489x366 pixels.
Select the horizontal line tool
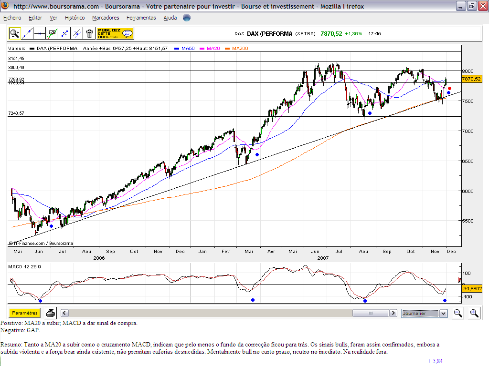40,33
